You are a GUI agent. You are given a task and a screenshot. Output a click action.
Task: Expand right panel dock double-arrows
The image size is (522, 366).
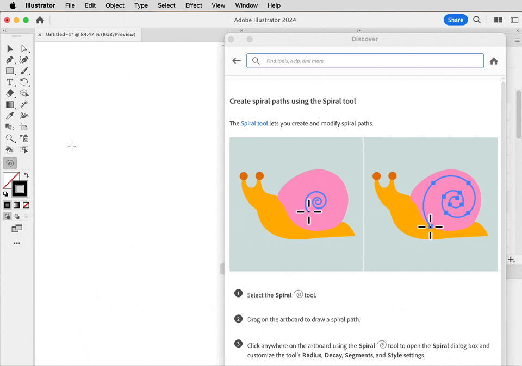518,30
